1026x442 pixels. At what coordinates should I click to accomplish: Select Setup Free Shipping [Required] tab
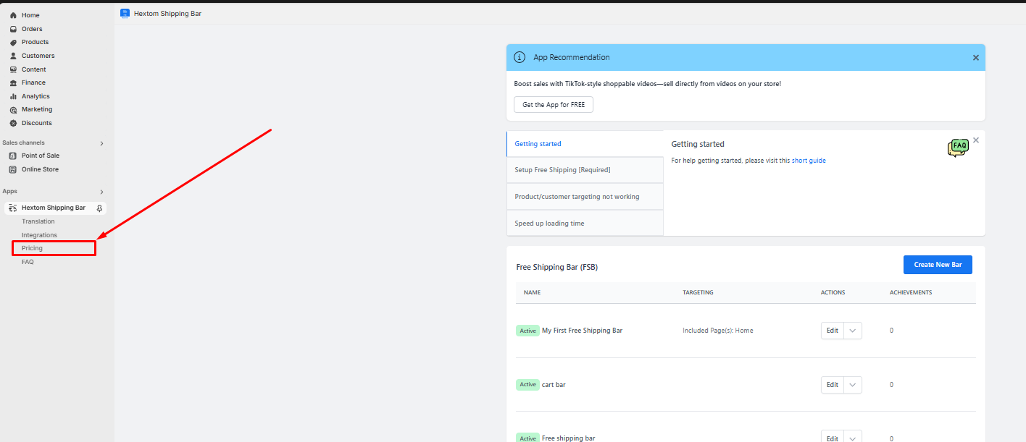(585, 170)
